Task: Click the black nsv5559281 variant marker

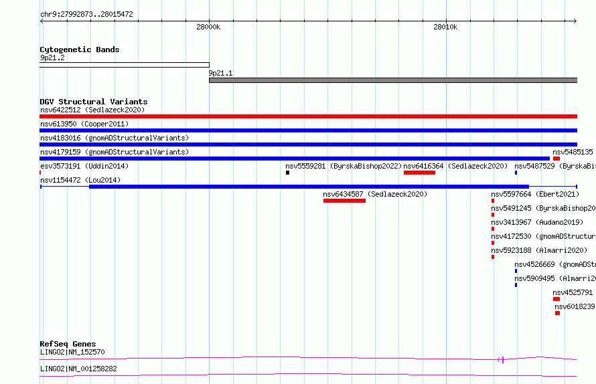Action: point(287,173)
